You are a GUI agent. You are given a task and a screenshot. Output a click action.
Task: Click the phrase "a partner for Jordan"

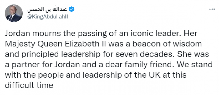point(43,65)
